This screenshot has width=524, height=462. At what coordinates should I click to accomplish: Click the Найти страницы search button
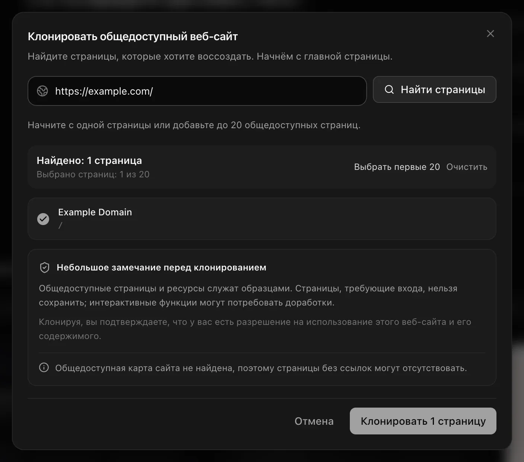(435, 89)
